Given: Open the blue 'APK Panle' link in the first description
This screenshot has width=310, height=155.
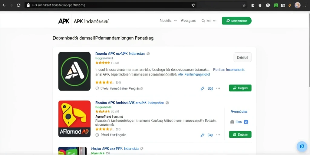Looking at the screenshot, I should 194,74.
